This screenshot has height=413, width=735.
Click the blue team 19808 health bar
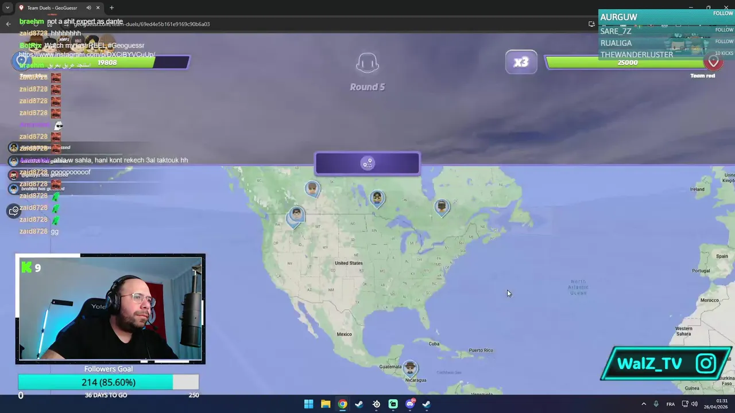click(108, 63)
